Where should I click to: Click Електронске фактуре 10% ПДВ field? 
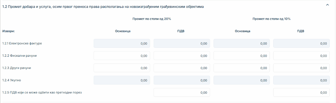[x=302, y=43]
